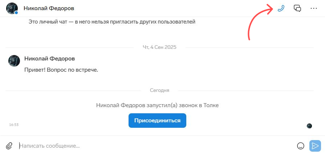
Task: Select the message "Привет! Вопрос по встрече."
Action: (x=61, y=69)
